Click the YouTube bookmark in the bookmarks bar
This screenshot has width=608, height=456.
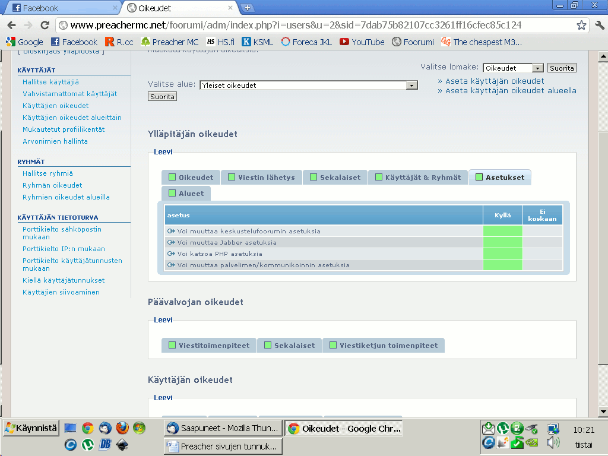(x=362, y=42)
